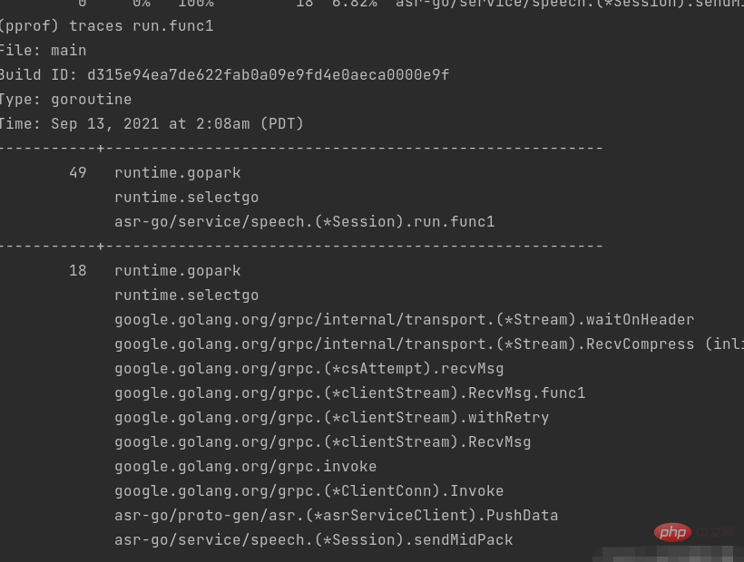
Task: Click the "Type: goroutine" line
Action: 64,99
